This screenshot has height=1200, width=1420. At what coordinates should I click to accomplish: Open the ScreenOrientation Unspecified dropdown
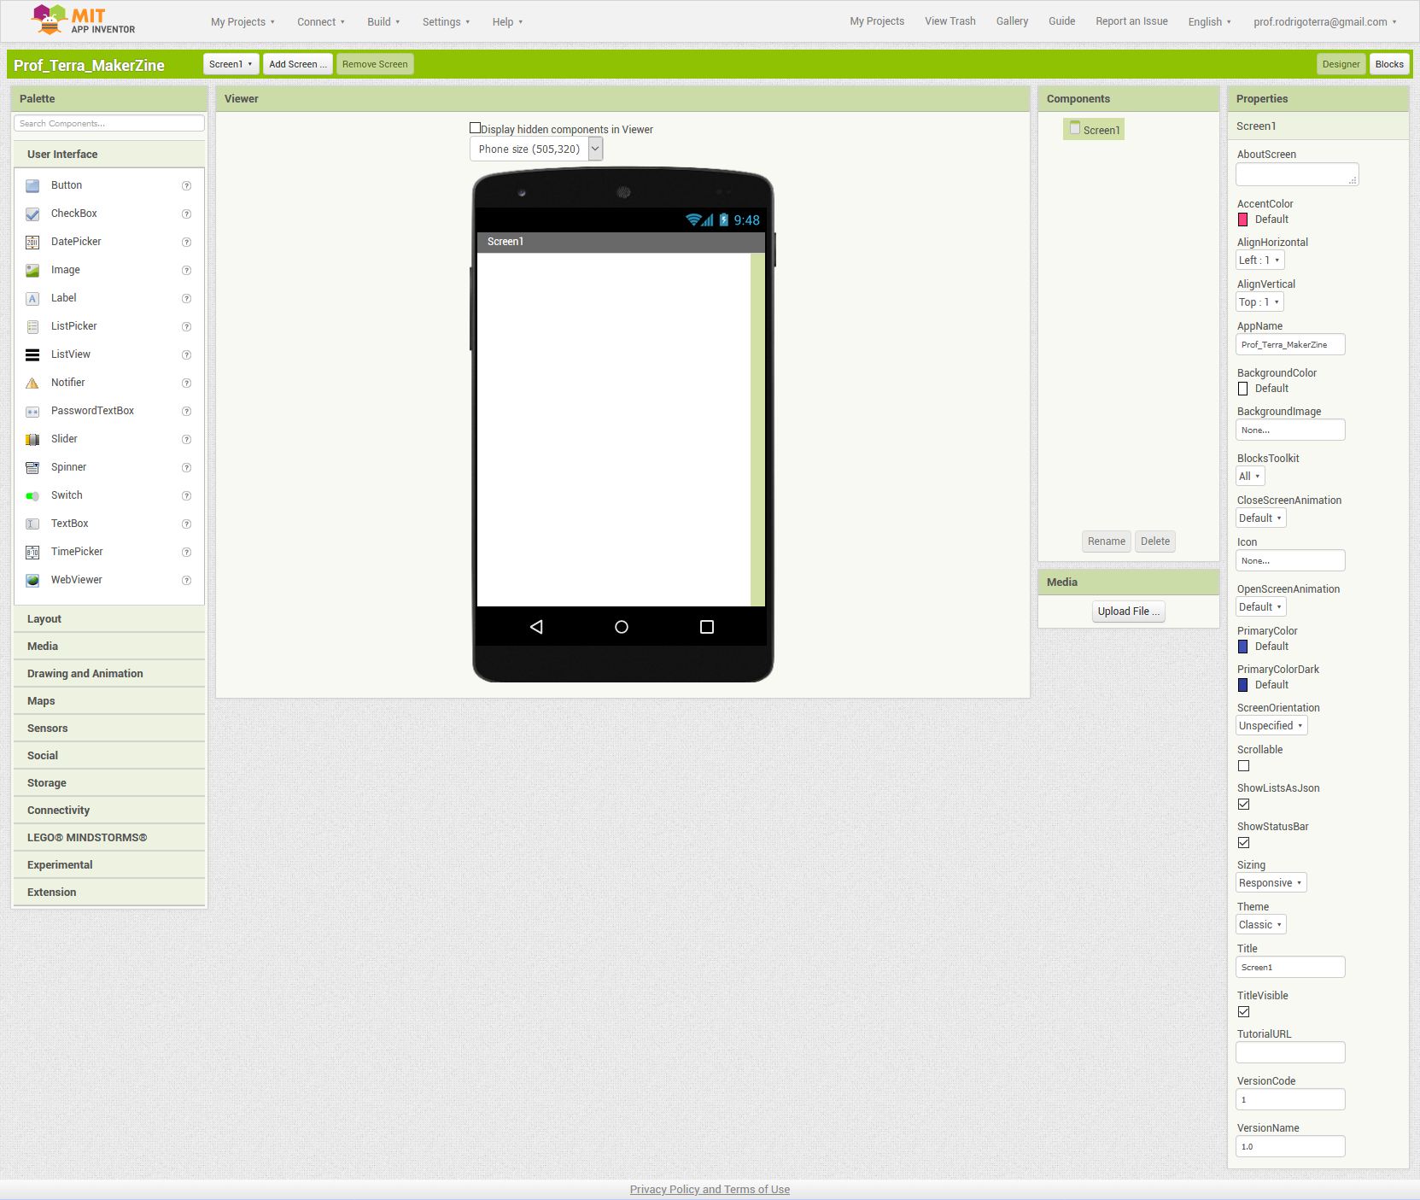coord(1271,726)
